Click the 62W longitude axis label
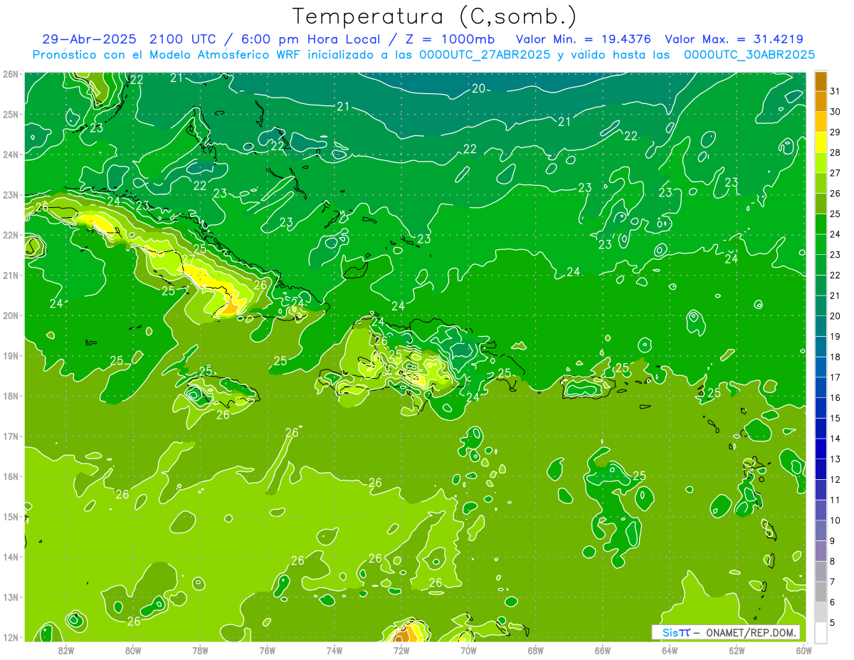This screenshot has height=660, width=854. click(x=737, y=649)
